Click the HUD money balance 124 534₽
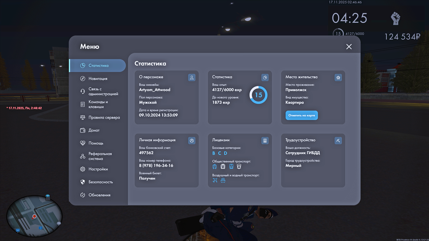The height and width of the screenshot is (241, 429). click(402, 37)
